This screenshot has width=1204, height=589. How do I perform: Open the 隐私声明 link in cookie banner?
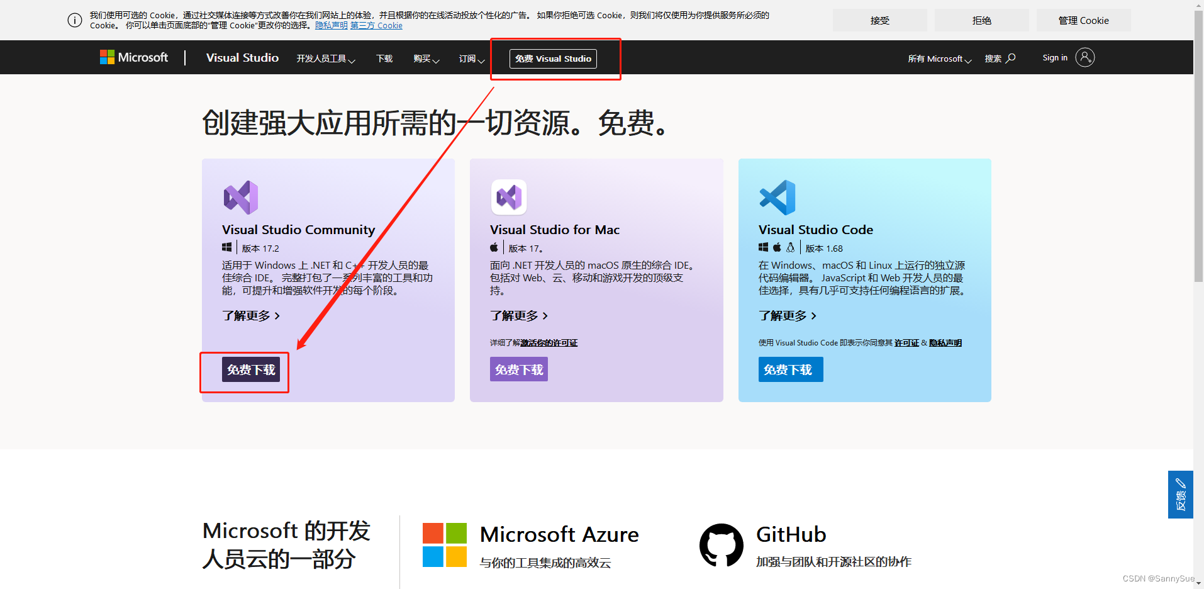pos(332,26)
